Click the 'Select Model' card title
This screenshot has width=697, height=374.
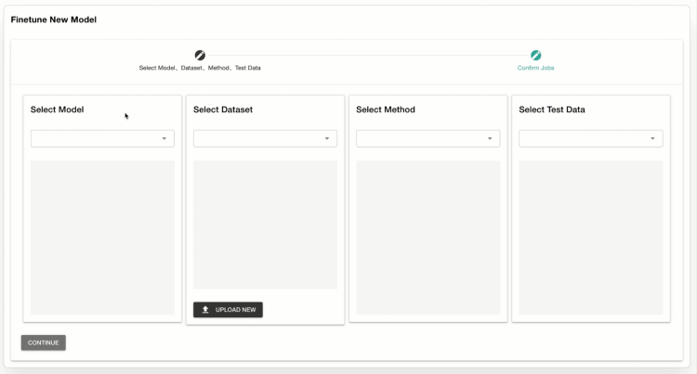(x=57, y=110)
